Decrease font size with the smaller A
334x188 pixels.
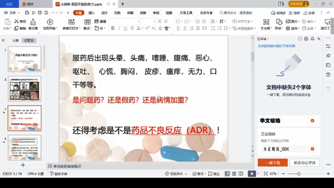[166, 21]
